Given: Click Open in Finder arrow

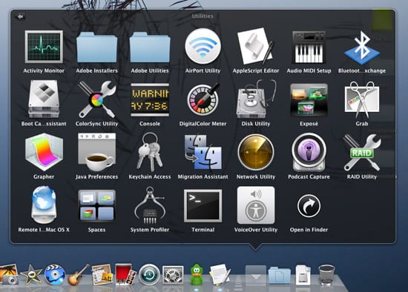Looking at the screenshot, I should [309, 206].
